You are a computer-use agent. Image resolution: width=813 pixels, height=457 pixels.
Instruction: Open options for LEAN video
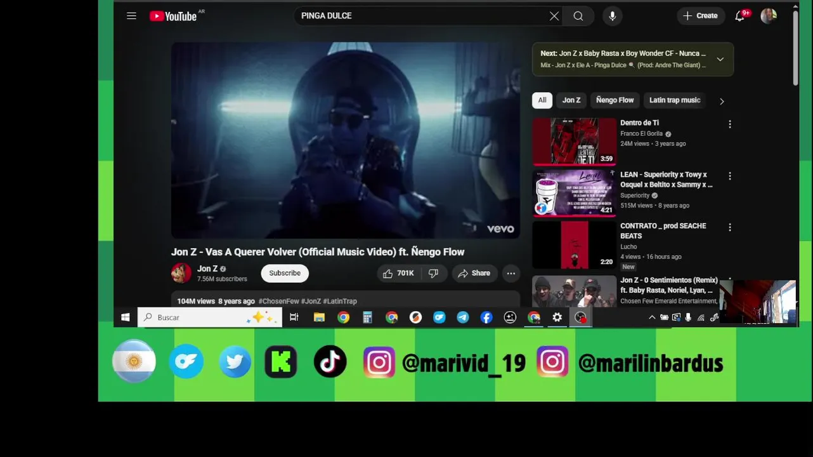(730, 176)
